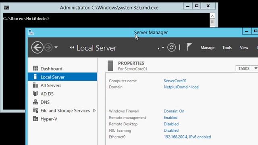Click the Local Server sidebar icon

point(35,77)
